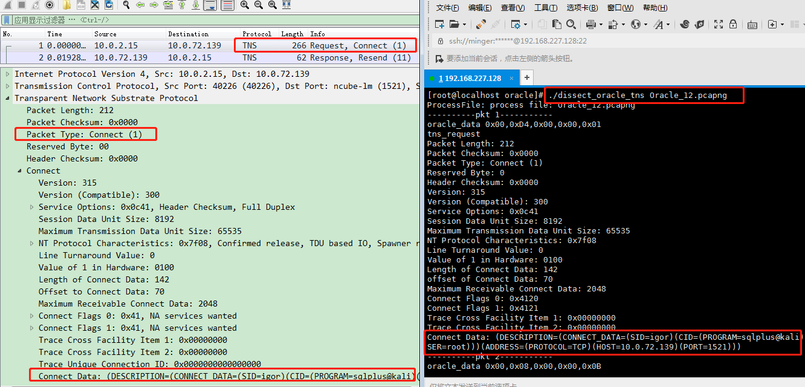Click Xshell's new session icon
Image resolution: width=805 pixels, height=387 pixels.
(439, 24)
